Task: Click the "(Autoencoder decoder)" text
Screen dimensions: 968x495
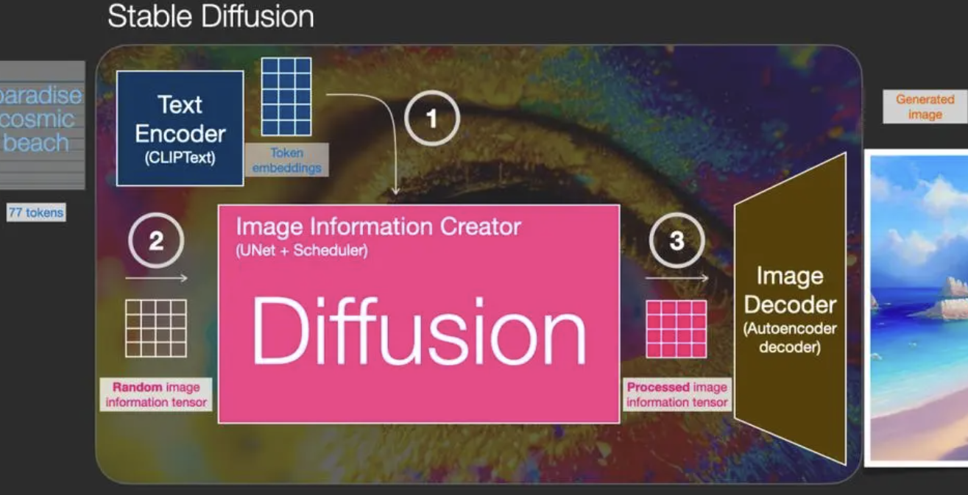Action: (x=790, y=338)
